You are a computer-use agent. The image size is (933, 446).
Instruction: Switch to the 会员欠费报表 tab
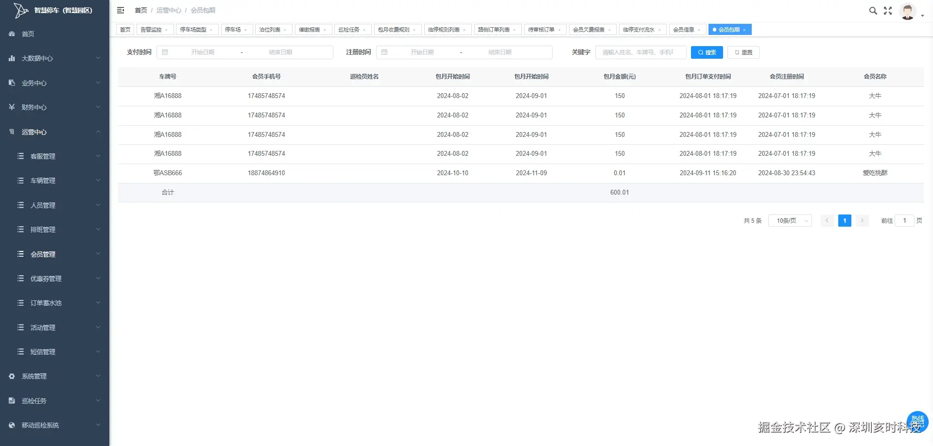click(592, 30)
